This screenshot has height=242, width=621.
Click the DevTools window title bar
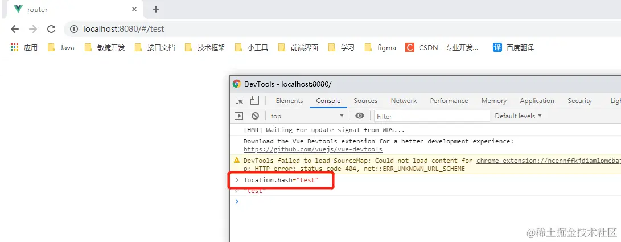425,84
